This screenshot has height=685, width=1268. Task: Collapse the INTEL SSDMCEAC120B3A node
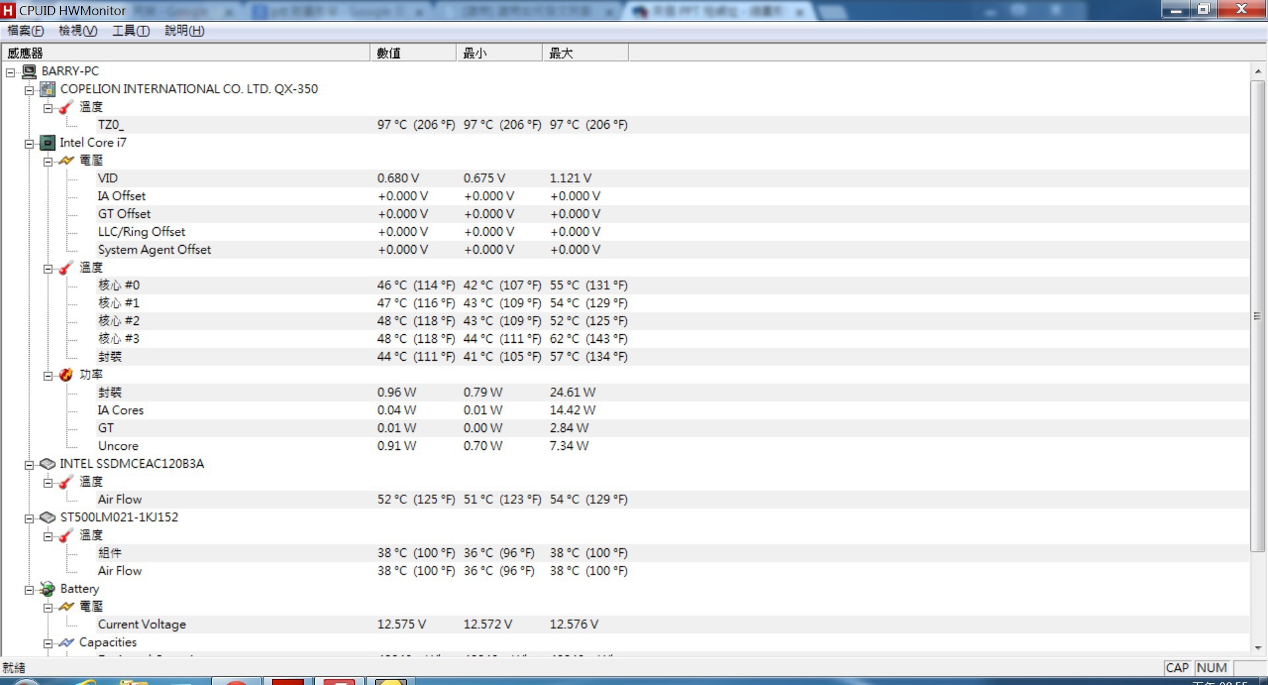(x=29, y=465)
